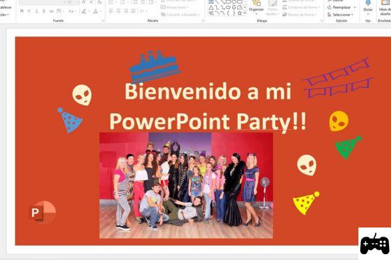The height and width of the screenshot is (260, 391).
Task: Launch the Dibujo format shape dialog
Action: (x=322, y=21)
